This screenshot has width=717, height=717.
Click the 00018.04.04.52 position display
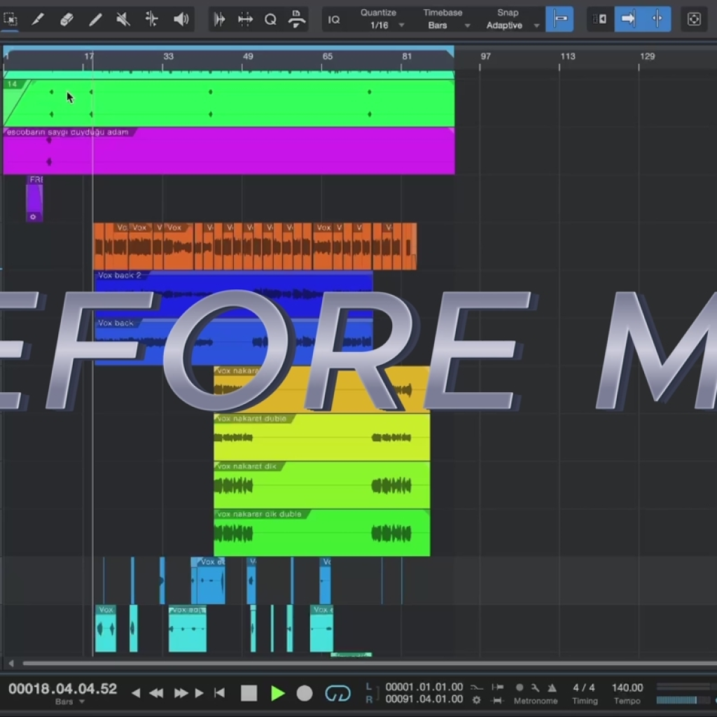coord(62,689)
